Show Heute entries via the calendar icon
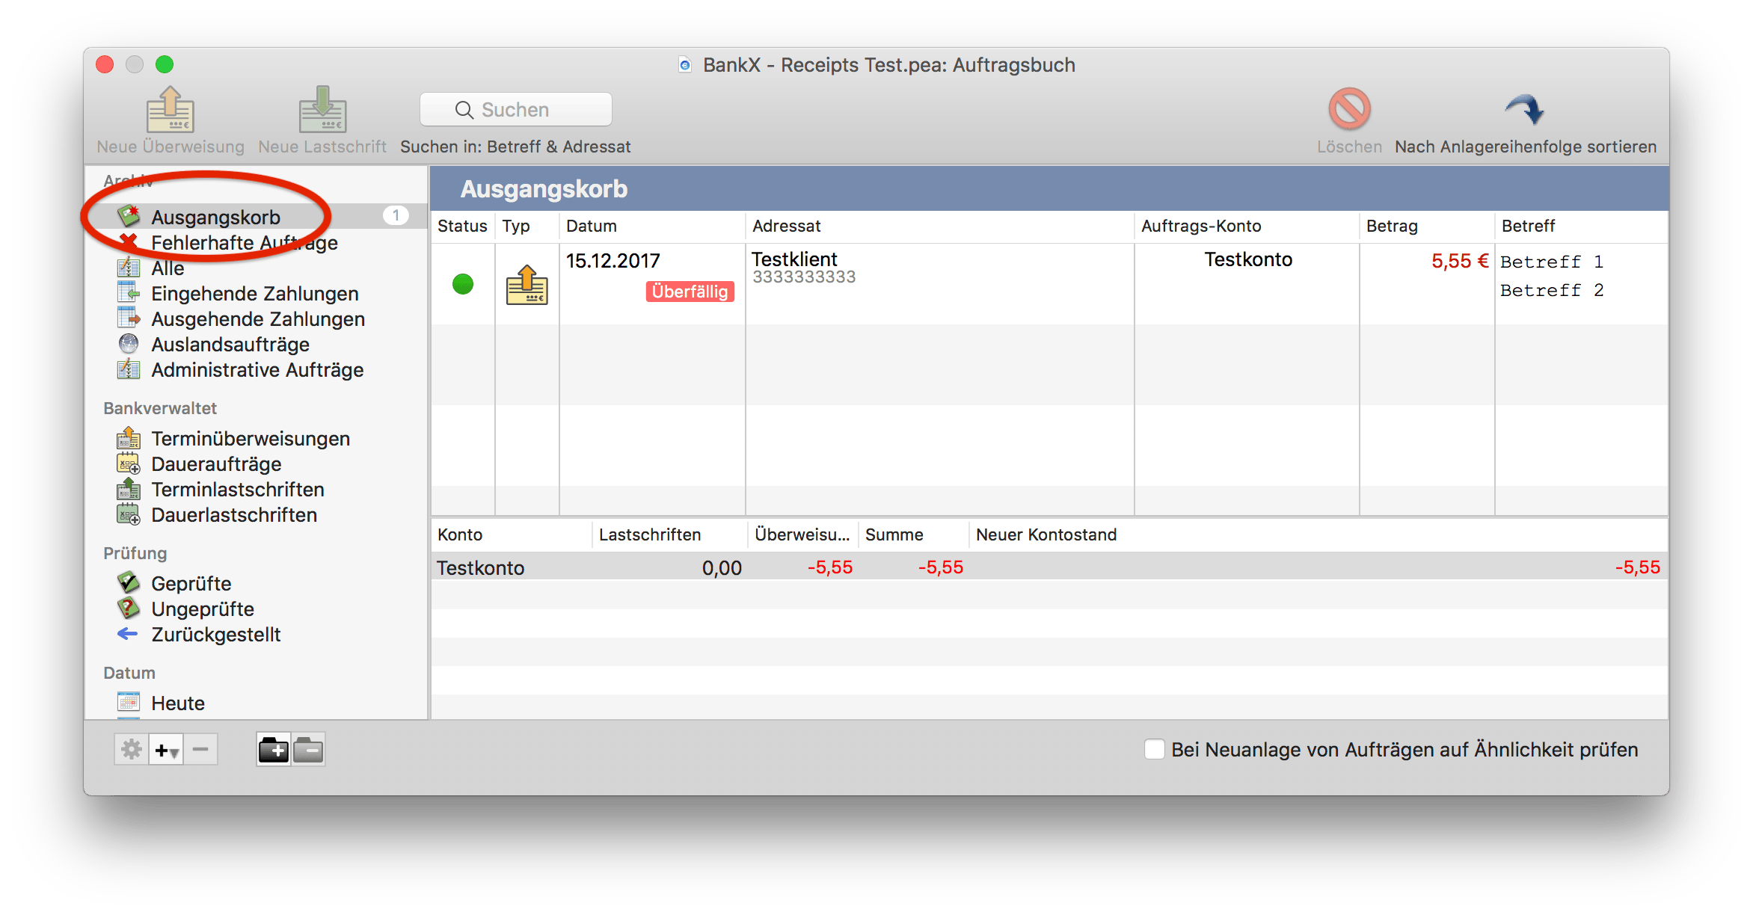Screen dimensions: 1753x915 129,702
